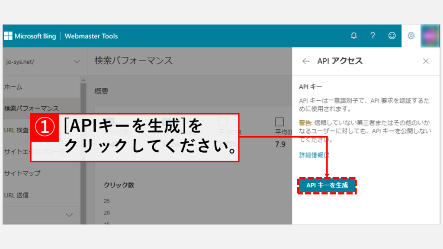The image size is (443, 249).
Task: Open 検索パフォーマンス from the sidebar
Action: click(x=31, y=109)
